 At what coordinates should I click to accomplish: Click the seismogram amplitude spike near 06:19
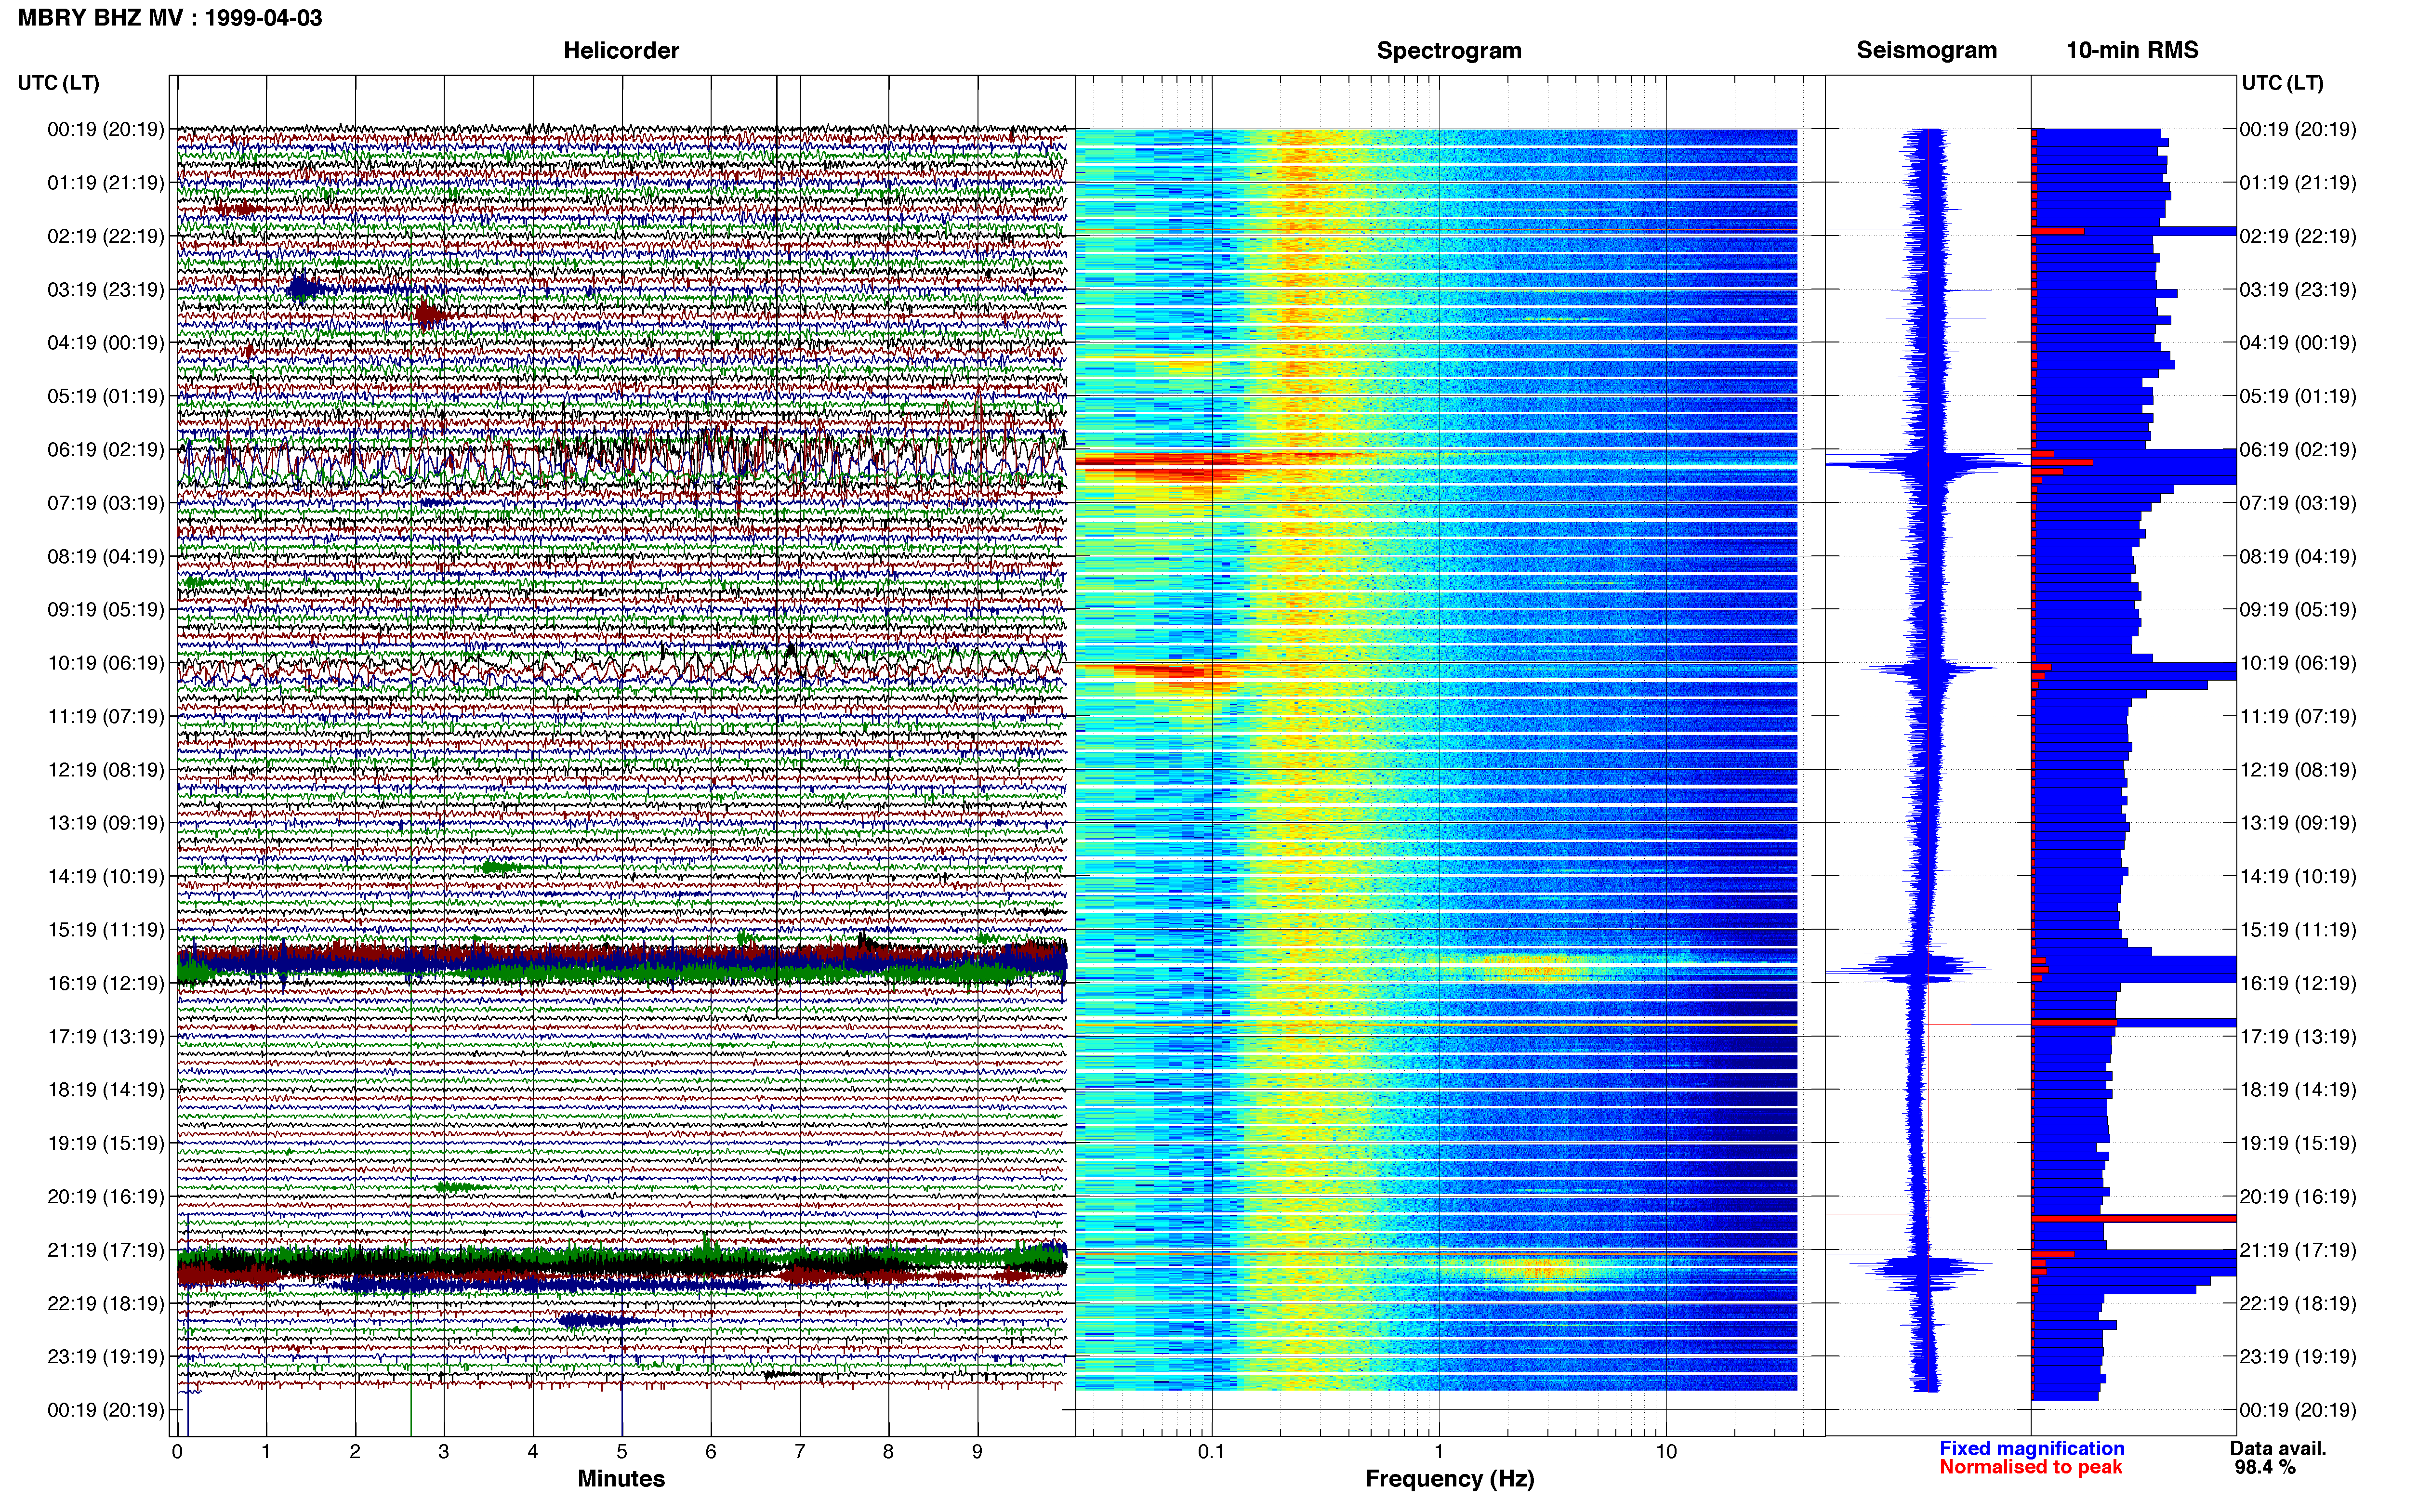tap(1928, 464)
